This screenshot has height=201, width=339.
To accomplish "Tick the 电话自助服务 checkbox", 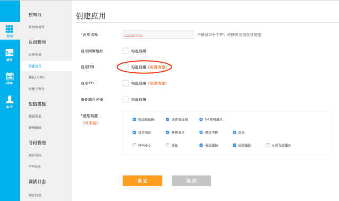I will (x=267, y=146).
